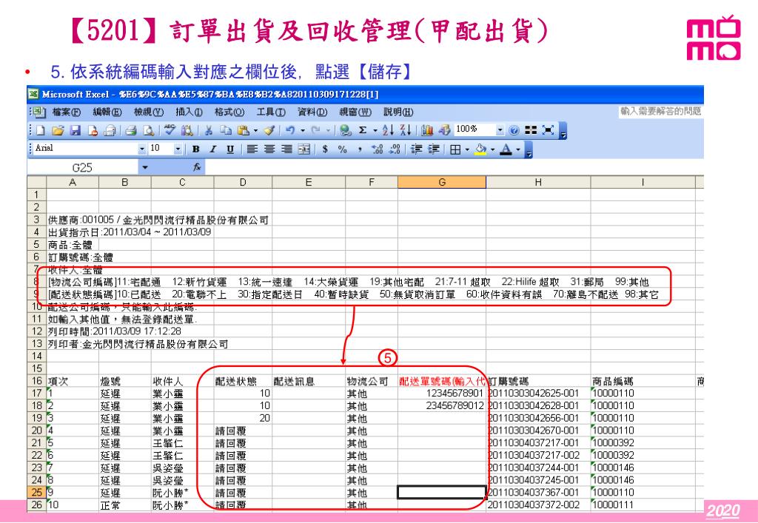The width and height of the screenshot is (758, 523).
Task: Expand the Undo history arrow
Action: (303, 131)
